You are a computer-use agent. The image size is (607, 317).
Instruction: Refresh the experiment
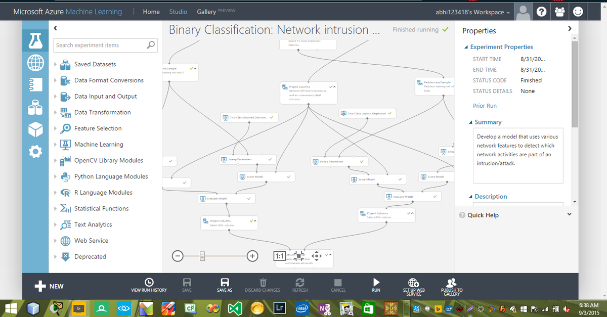300,285
